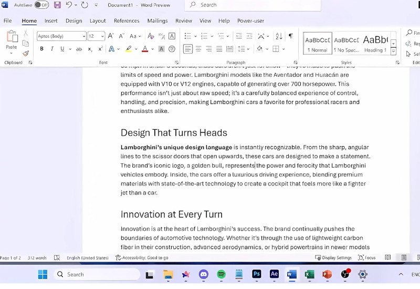Viewport: 420px width, 289px height.
Task: Select the Normal style
Action: (318, 44)
